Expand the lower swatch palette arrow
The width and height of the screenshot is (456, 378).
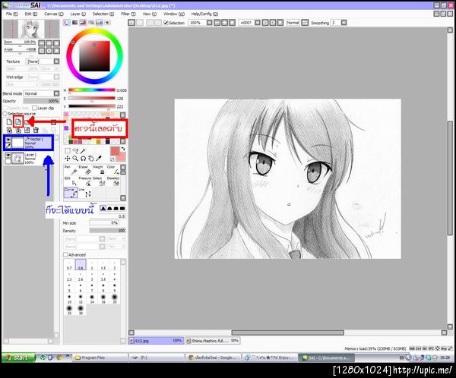click(x=122, y=141)
